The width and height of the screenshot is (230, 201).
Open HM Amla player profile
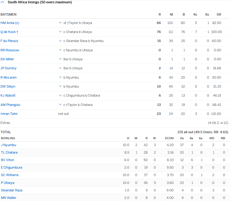click(x=10, y=23)
